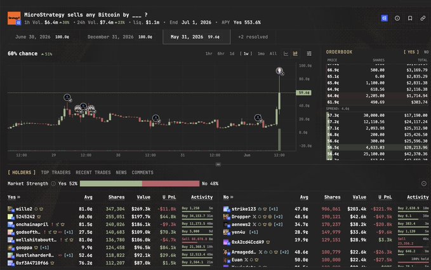The height and width of the screenshot is (270, 431).
Task: Switch chart to line chart view icon
Action: point(286,53)
